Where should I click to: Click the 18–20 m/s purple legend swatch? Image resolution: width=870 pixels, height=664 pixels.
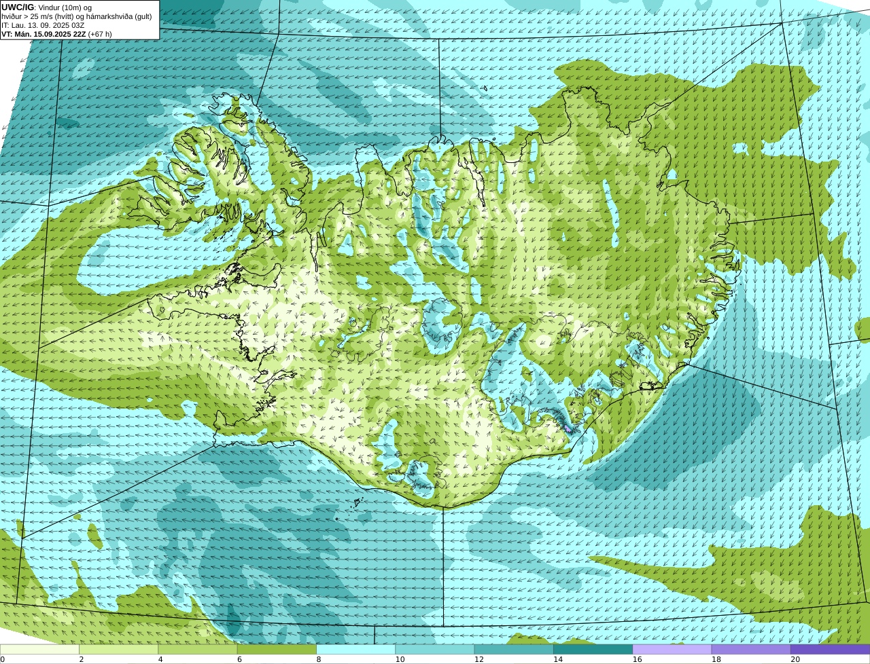[751, 649]
